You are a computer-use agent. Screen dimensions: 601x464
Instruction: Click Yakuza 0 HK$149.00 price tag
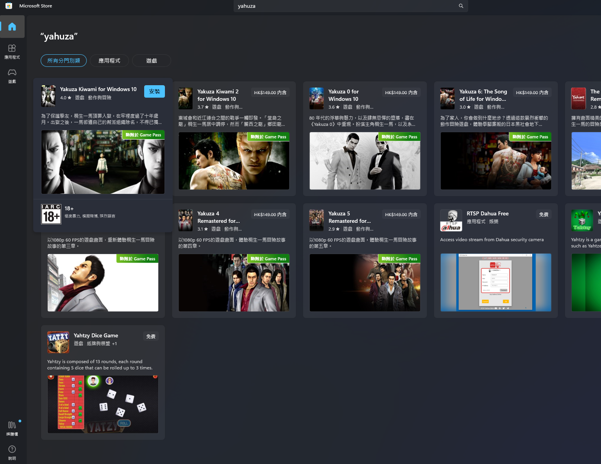coord(401,93)
